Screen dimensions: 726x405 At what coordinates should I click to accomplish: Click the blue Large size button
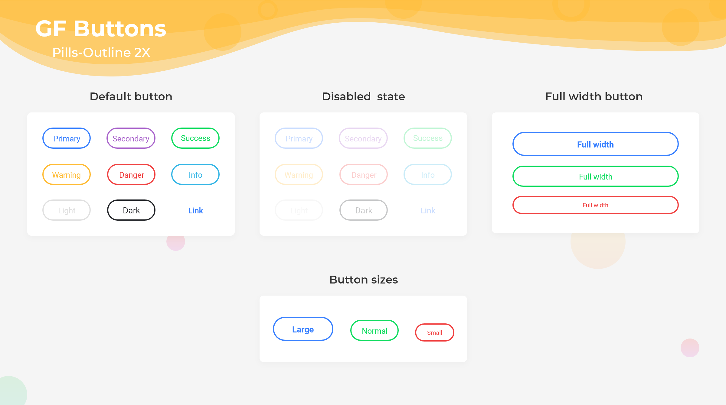point(303,329)
